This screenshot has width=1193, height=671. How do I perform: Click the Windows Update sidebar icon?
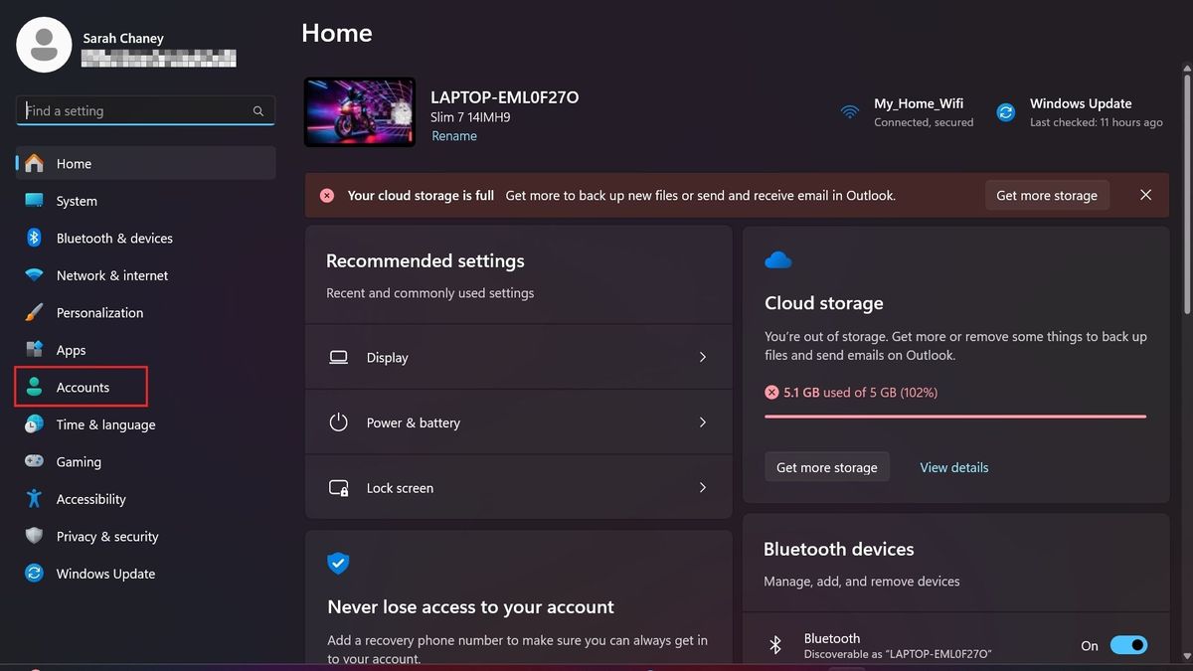click(35, 574)
